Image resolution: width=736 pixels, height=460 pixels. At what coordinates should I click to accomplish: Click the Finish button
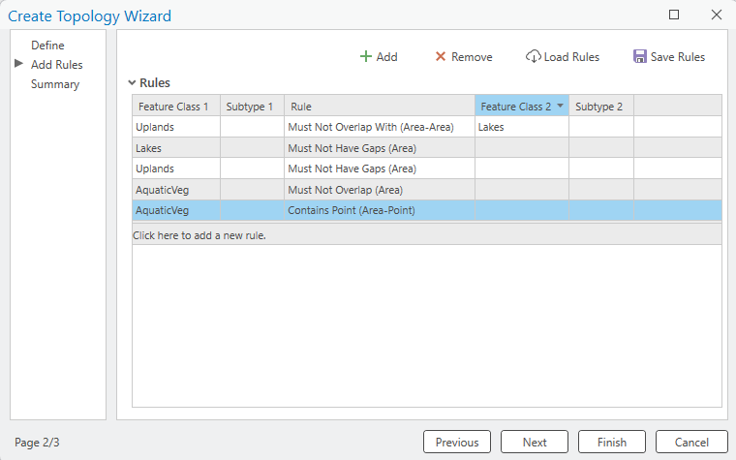tap(612, 442)
